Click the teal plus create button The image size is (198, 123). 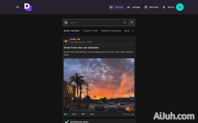click(x=180, y=7)
